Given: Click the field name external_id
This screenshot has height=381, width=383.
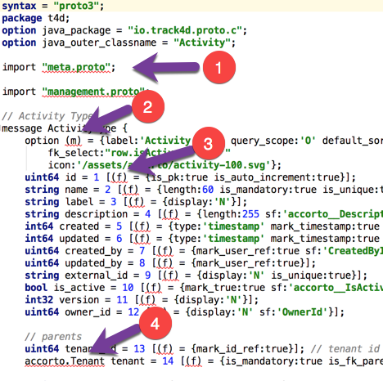Looking at the screenshot, I should [96, 276].
